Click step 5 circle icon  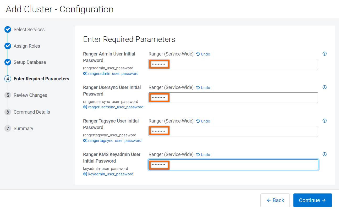(x=8, y=95)
